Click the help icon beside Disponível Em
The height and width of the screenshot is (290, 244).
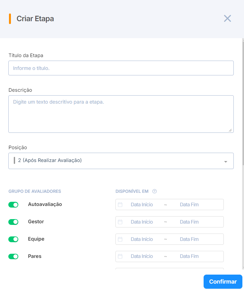(155, 192)
